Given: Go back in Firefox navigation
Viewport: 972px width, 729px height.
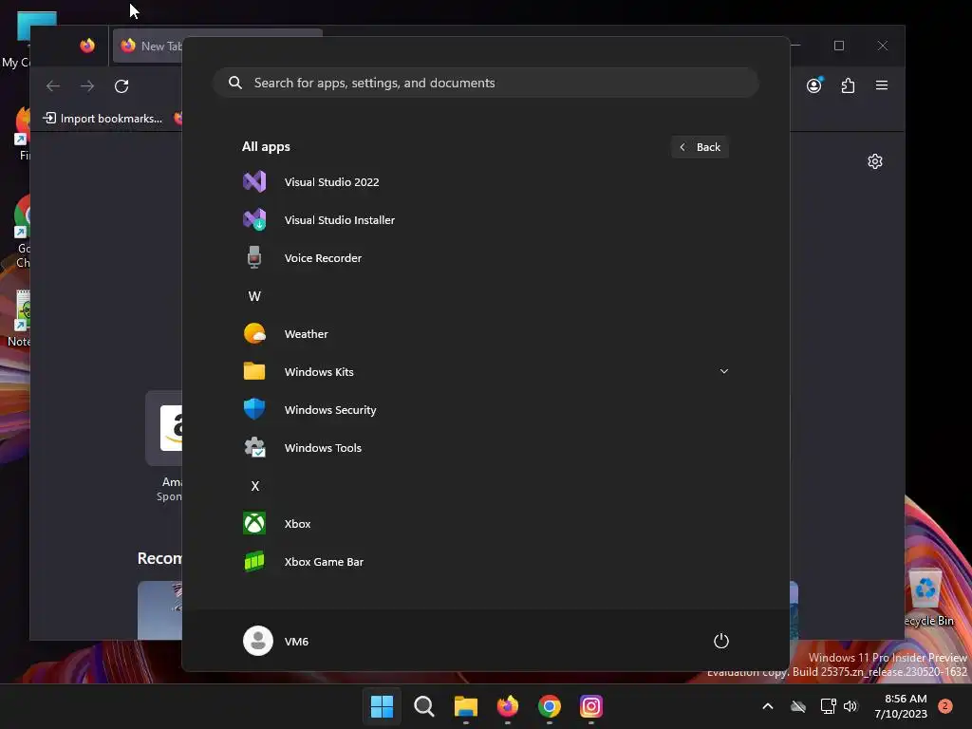Looking at the screenshot, I should (x=53, y=86).
